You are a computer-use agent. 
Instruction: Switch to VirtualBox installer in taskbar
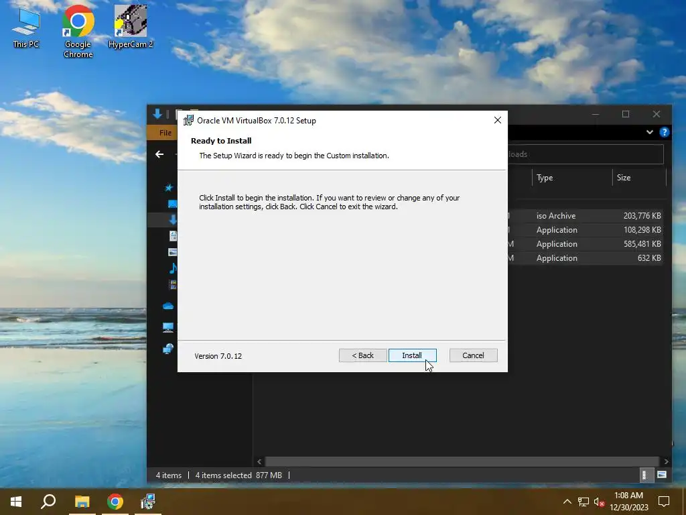point(148,502)
